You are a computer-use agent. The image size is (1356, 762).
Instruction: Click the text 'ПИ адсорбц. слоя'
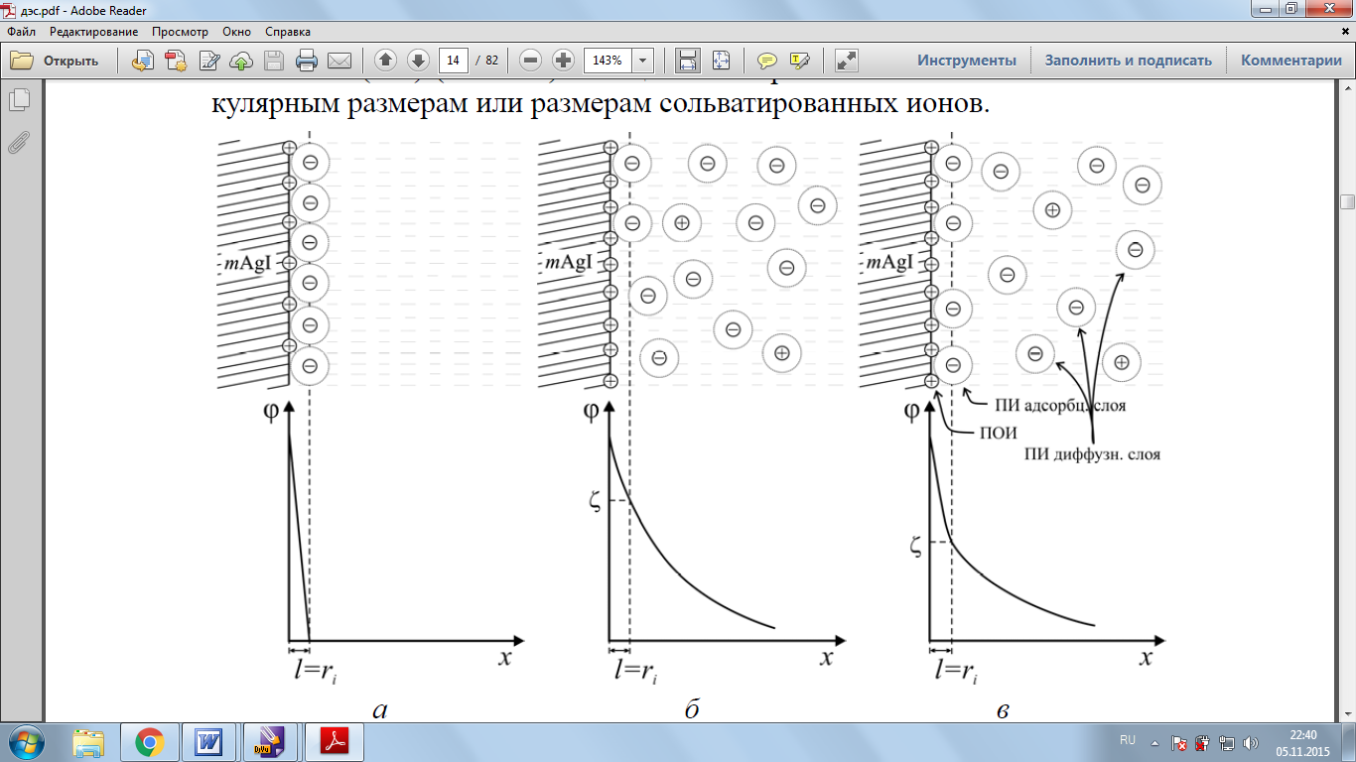click(x=1059, y=405)
